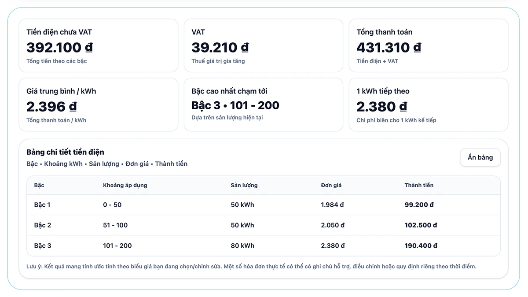The width and height of the screenshot is (528, 297).
Task: Select the "Giá trung bình / kWh" card
Action: pyautogui.click(x=98, y=104)
